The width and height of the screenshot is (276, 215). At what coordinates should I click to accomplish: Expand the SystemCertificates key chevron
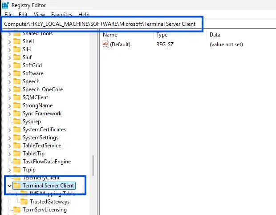[9, 130]
